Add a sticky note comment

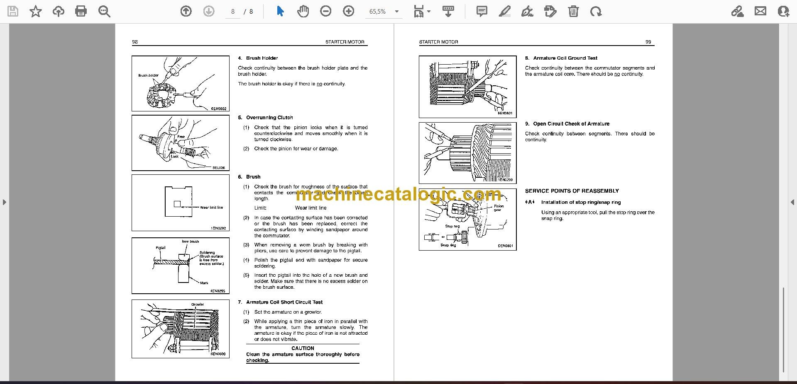(482, 12)
